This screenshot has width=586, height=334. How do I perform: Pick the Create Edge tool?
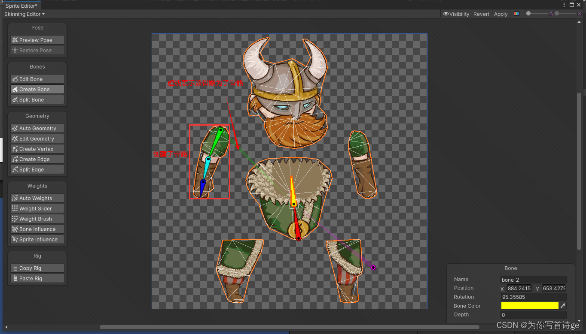point(37,159)
